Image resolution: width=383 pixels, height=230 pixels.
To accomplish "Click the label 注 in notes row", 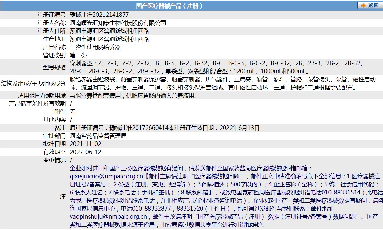I will 63,196.
